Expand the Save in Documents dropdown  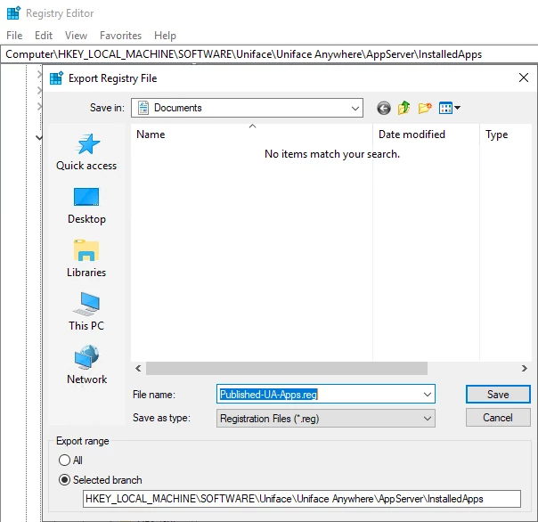(x=355, y=108)
